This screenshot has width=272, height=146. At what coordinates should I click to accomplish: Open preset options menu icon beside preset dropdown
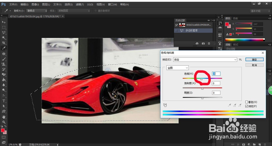click(x=240, y=59)
